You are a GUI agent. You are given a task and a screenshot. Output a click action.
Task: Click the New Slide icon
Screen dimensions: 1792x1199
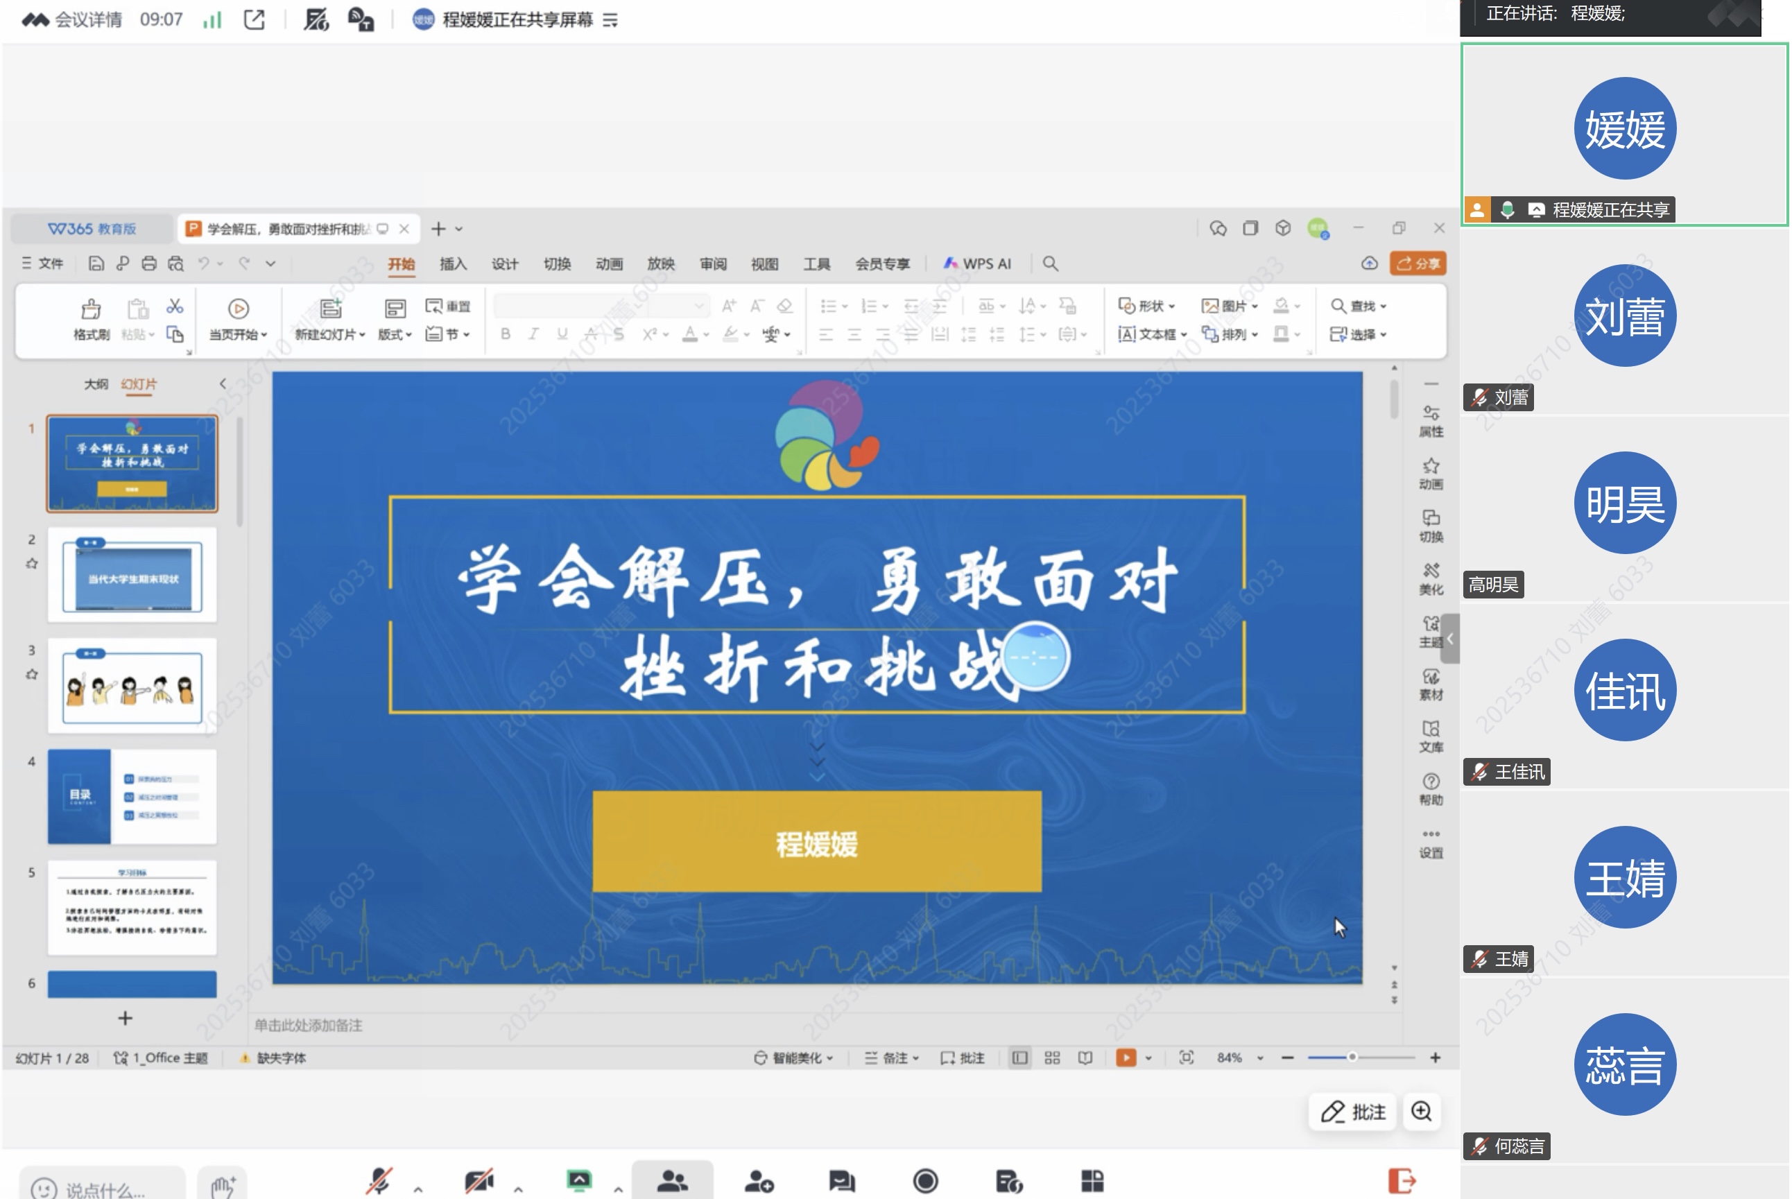click(x=330, y=309)
